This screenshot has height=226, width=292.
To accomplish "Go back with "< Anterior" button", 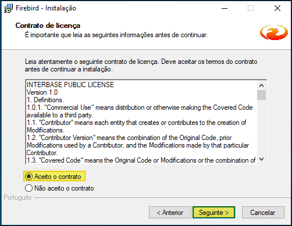I will tap(170, 213).
